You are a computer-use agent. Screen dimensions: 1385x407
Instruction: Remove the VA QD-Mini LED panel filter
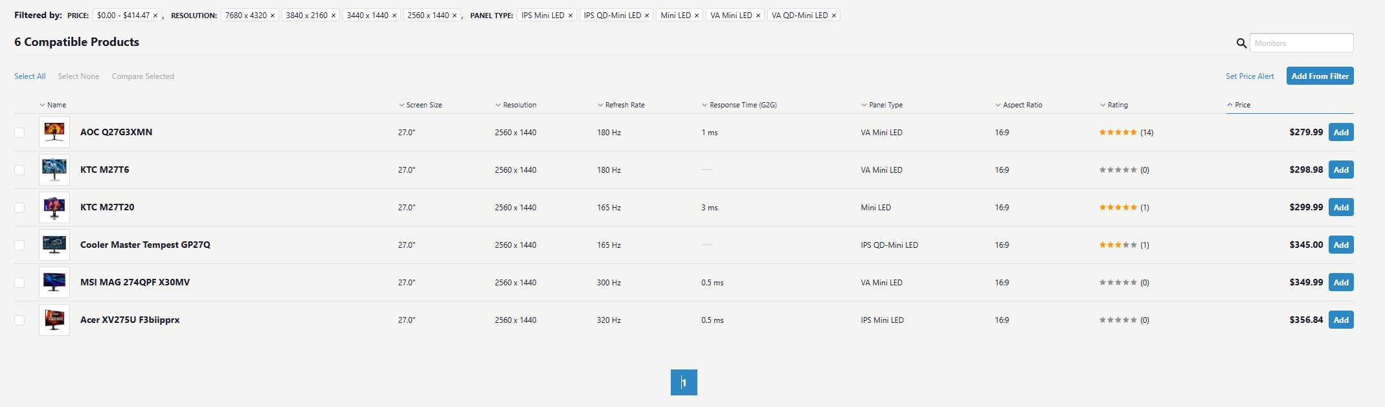(834, 16)
